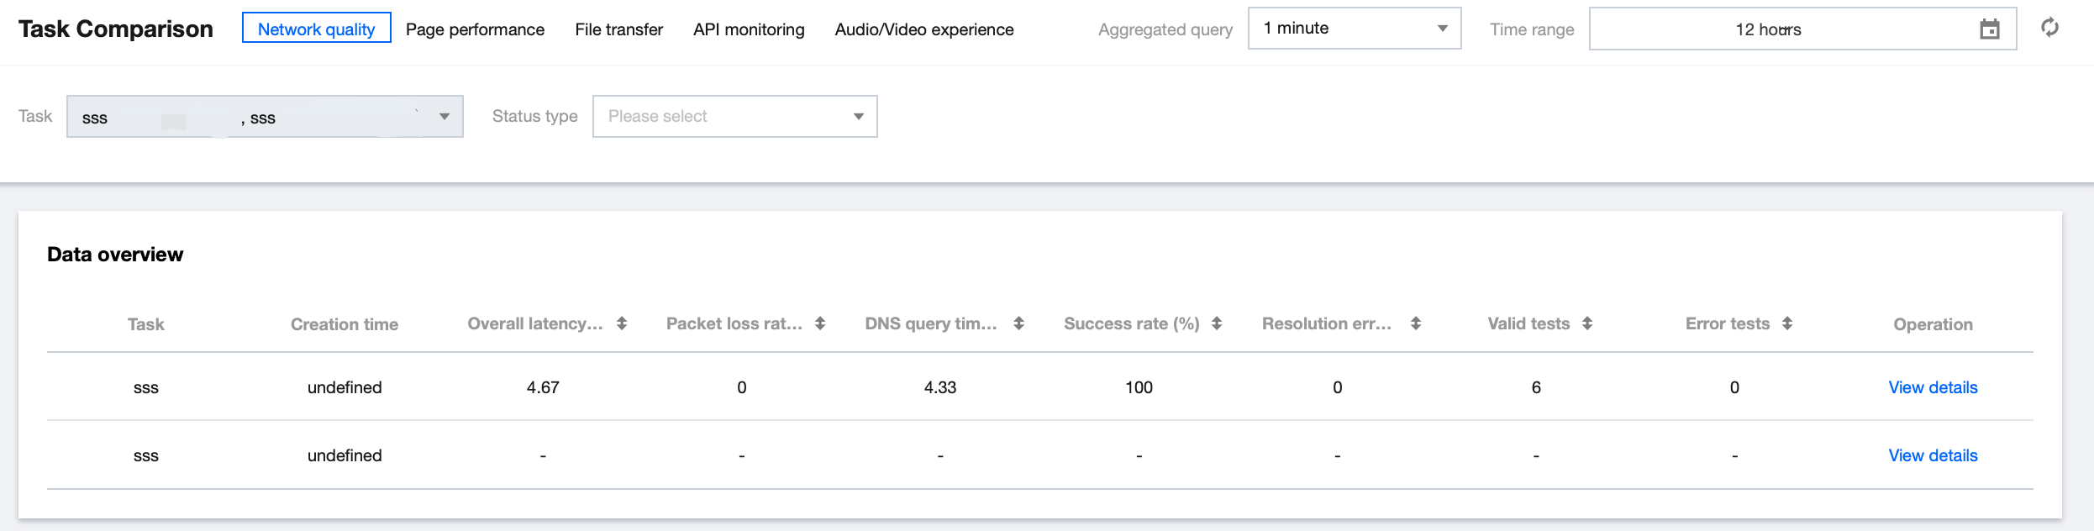The image size is (2094, 531).
Task: Sort by Error tests column
Action: [x=1787, y=323]
